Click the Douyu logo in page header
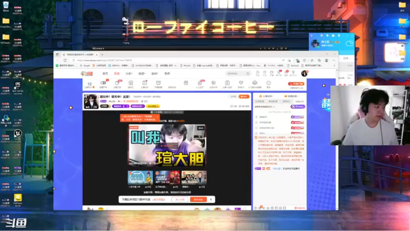 pos(87,73)
